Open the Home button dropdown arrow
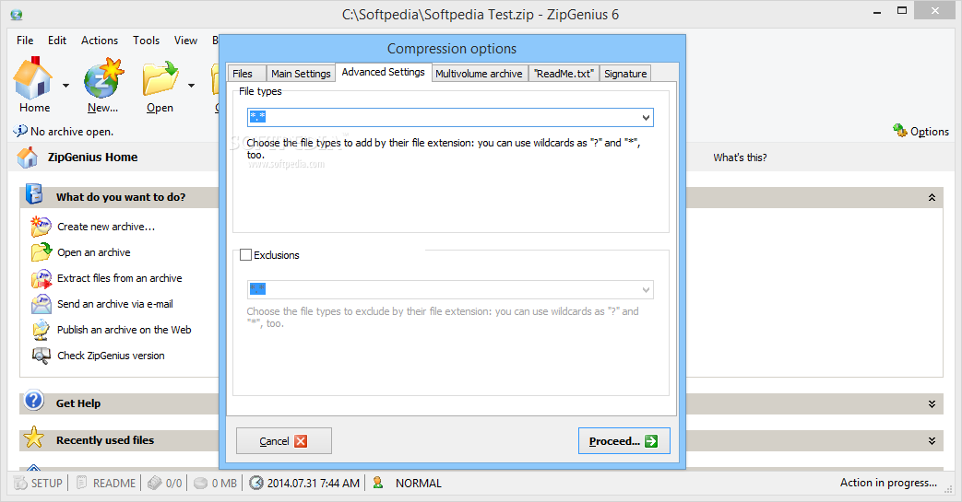The image size is (962, 502). point(65,85)
